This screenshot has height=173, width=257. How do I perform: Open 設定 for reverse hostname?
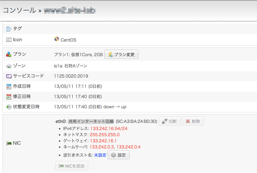(x=118, y=155)
